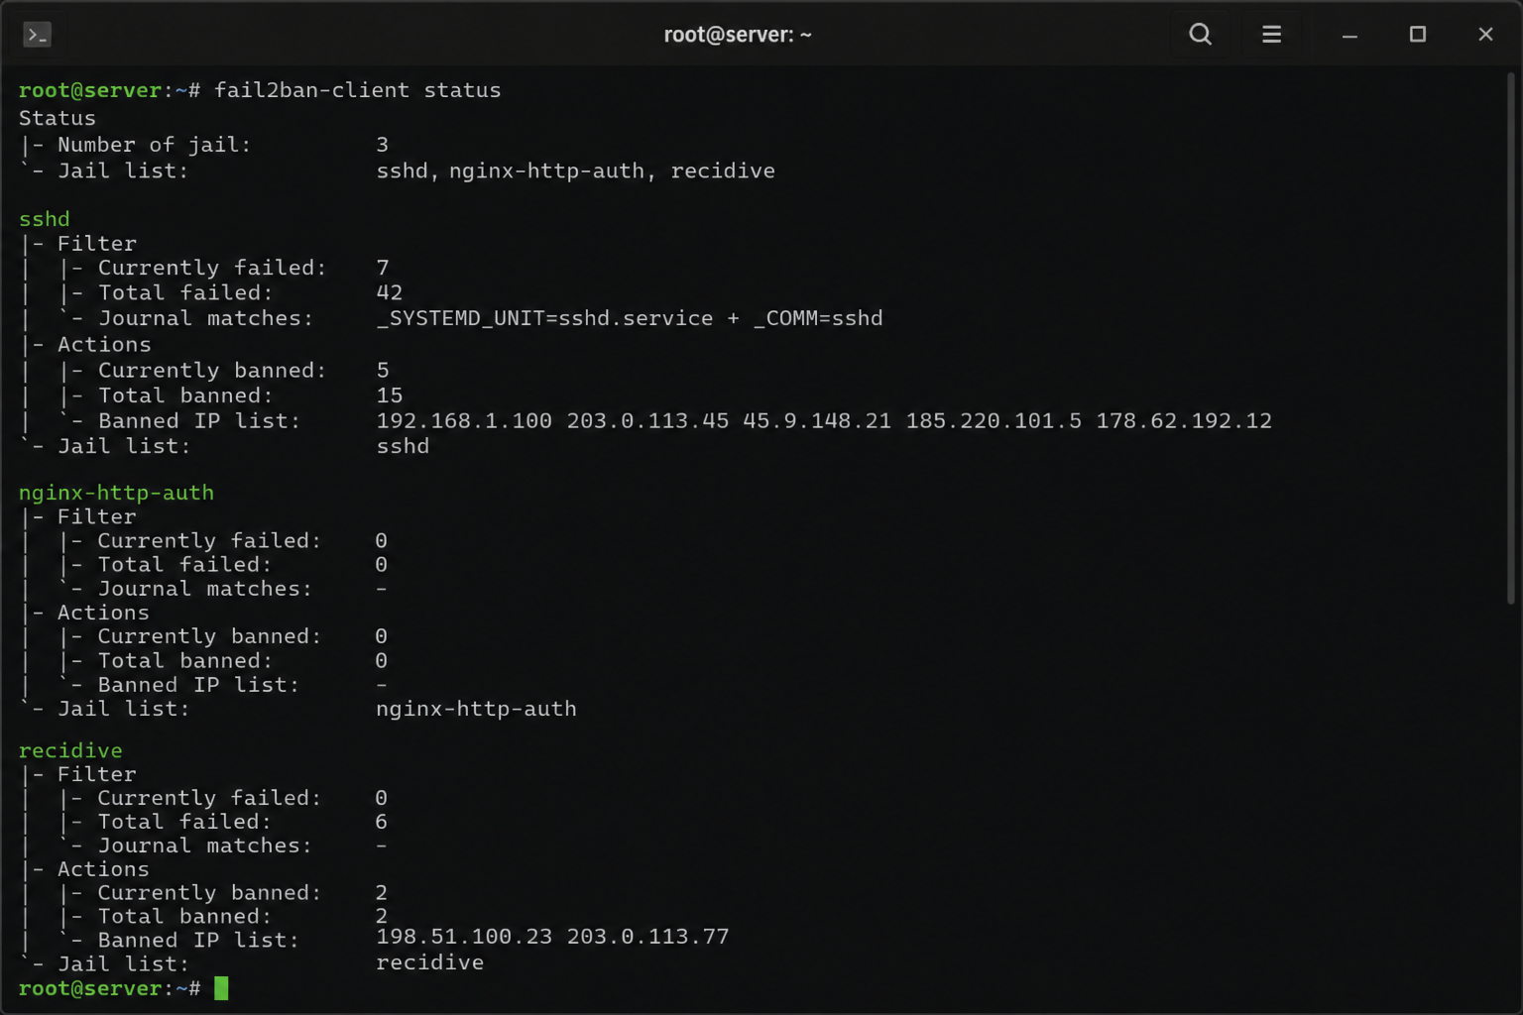Click banned IP 192.168.1.100
This screenshot has height=1015, width=1523.
coord(464,420)
